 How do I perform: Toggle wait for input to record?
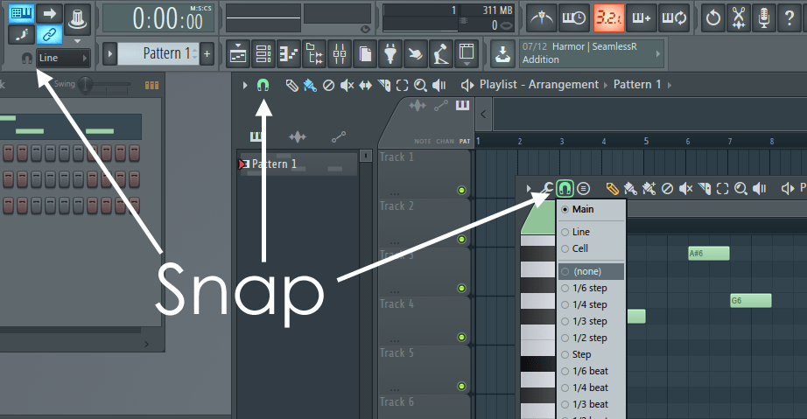pos(574,18)
